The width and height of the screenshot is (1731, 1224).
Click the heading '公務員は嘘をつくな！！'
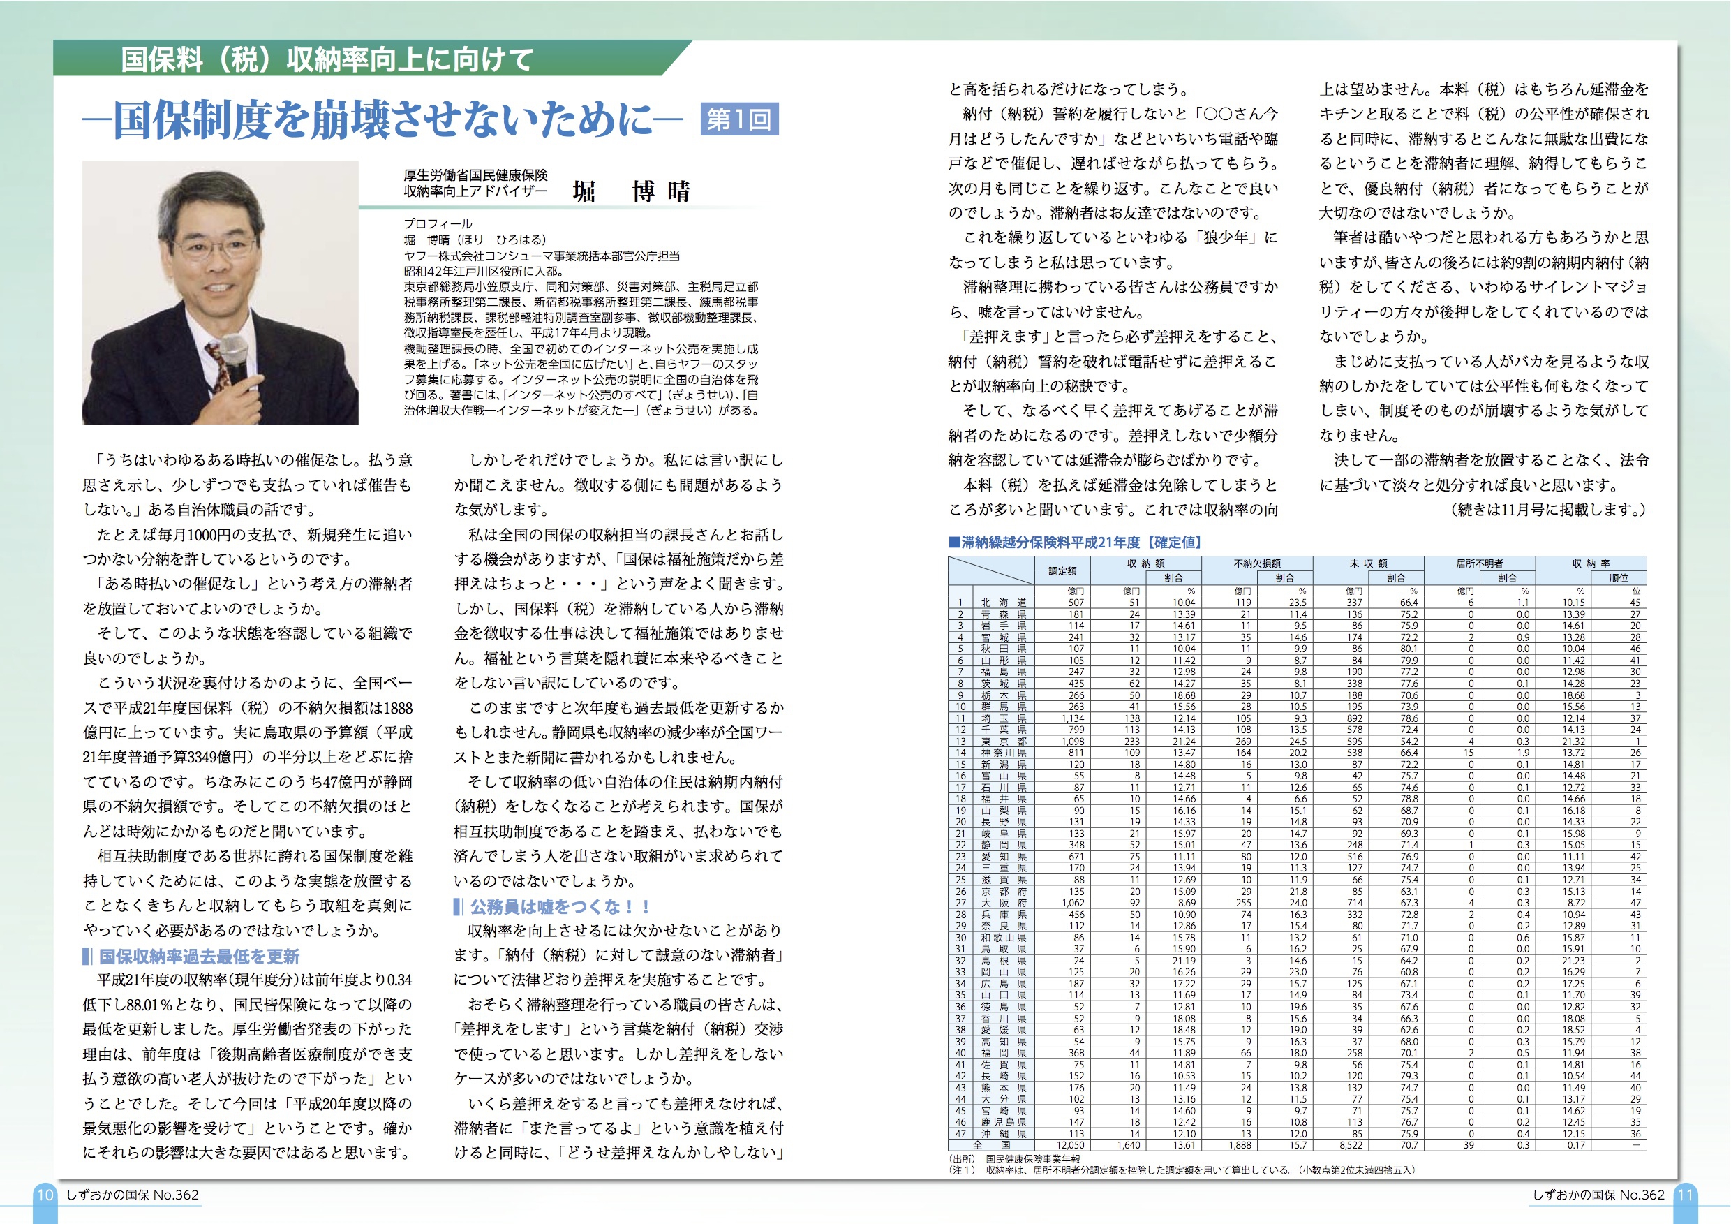tap(561, 906)
